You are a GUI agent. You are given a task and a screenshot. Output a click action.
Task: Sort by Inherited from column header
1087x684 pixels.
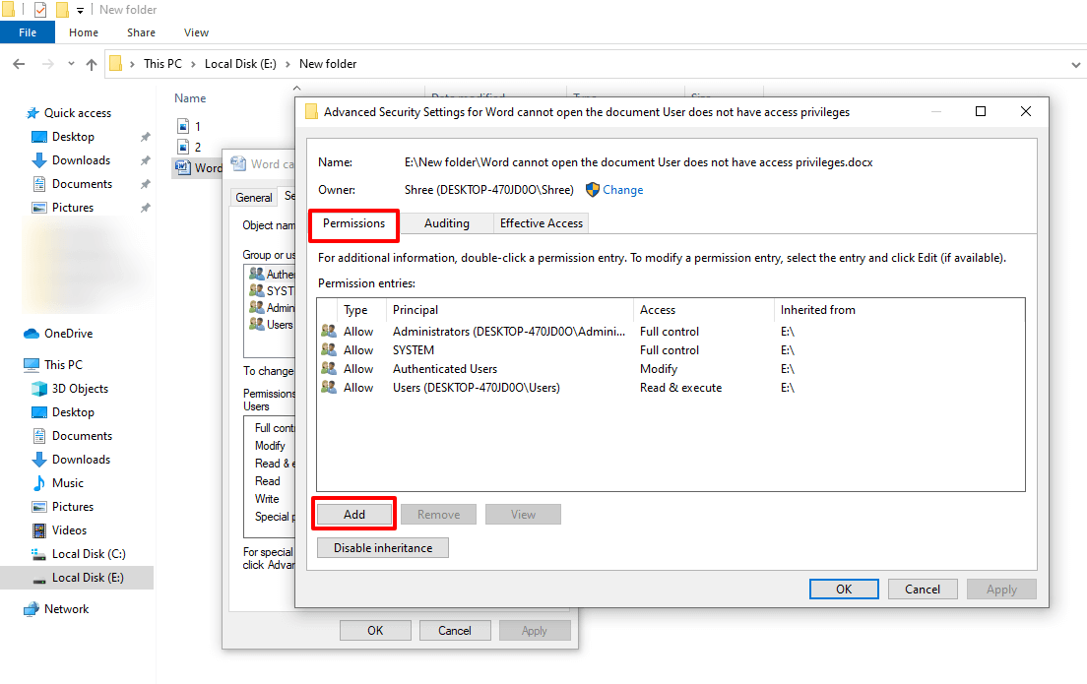click(898, 310)
